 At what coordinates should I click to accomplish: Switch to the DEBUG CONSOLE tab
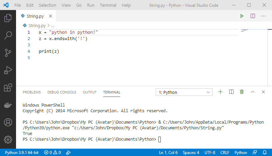click(62, 92)
